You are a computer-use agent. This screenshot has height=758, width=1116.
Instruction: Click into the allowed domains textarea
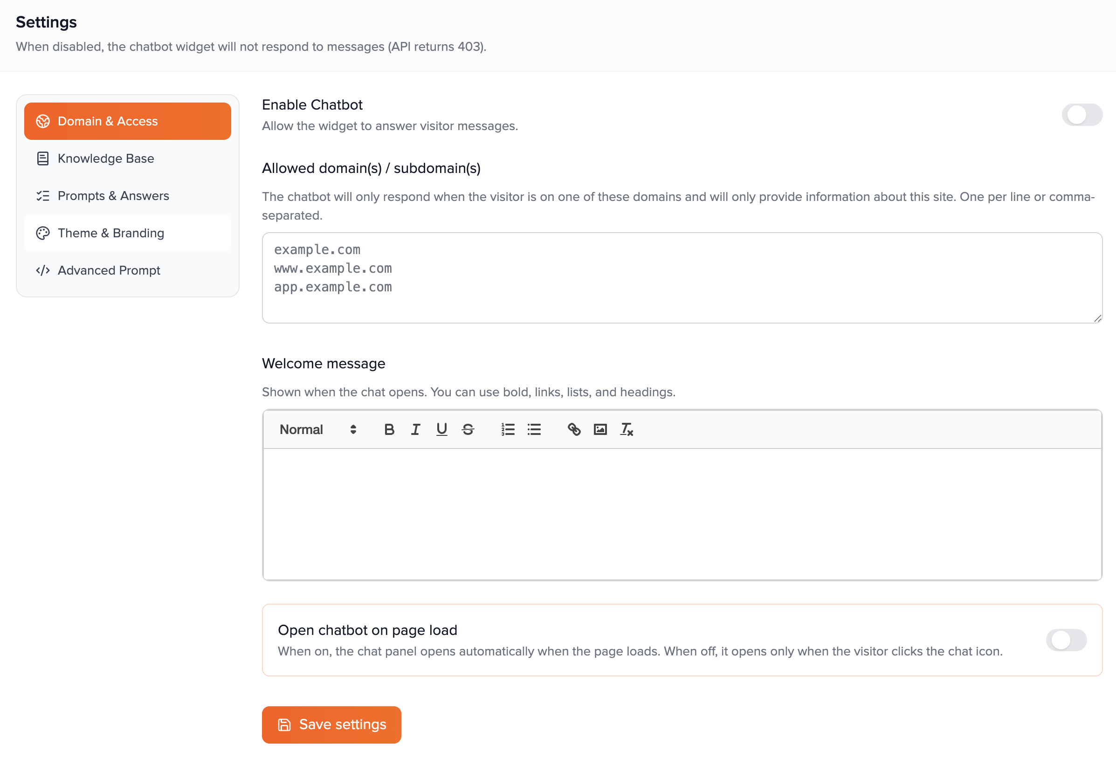click(x=682, y=278)
